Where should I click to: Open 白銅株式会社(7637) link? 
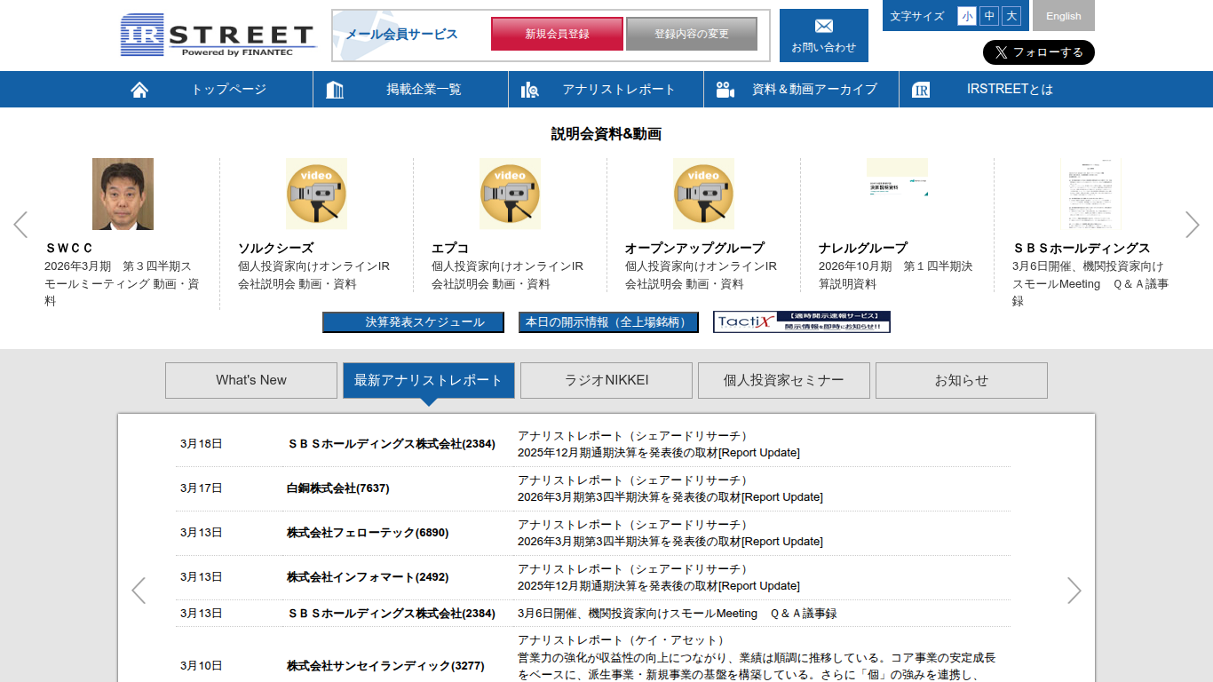coord(337,488)
